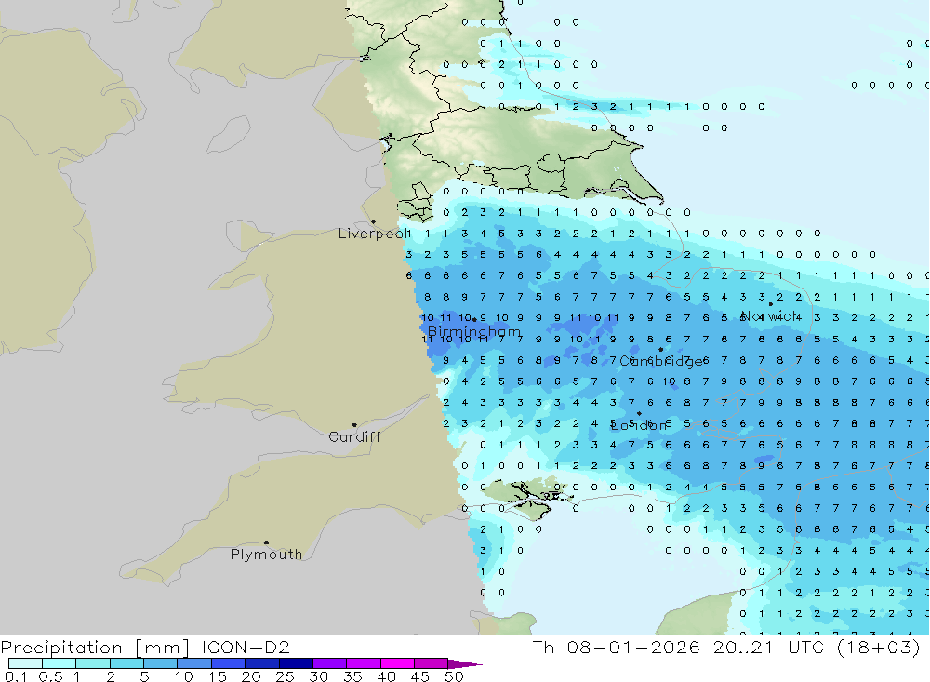930x682 pixels.
Task: Click the legend value label 0.5
Action: click(50, 676)
